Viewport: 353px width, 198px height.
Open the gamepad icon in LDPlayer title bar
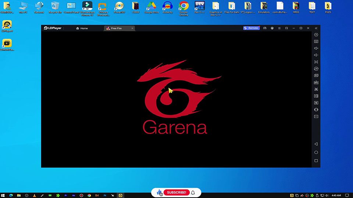tap(265, 28)
